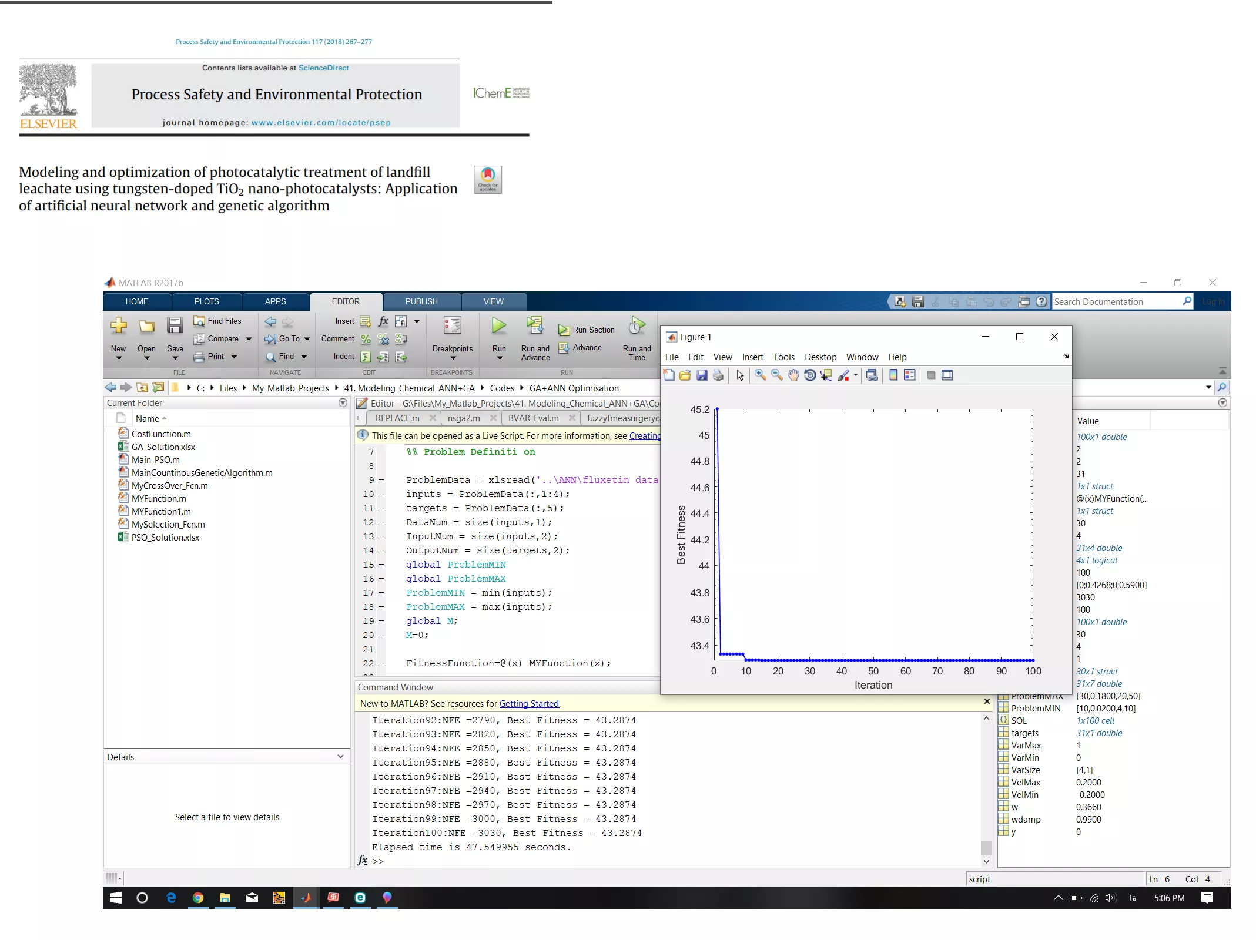Screen dimensions: 1256x940
Task: Toggle Zoom In on the figure
Action: point(760,375)
